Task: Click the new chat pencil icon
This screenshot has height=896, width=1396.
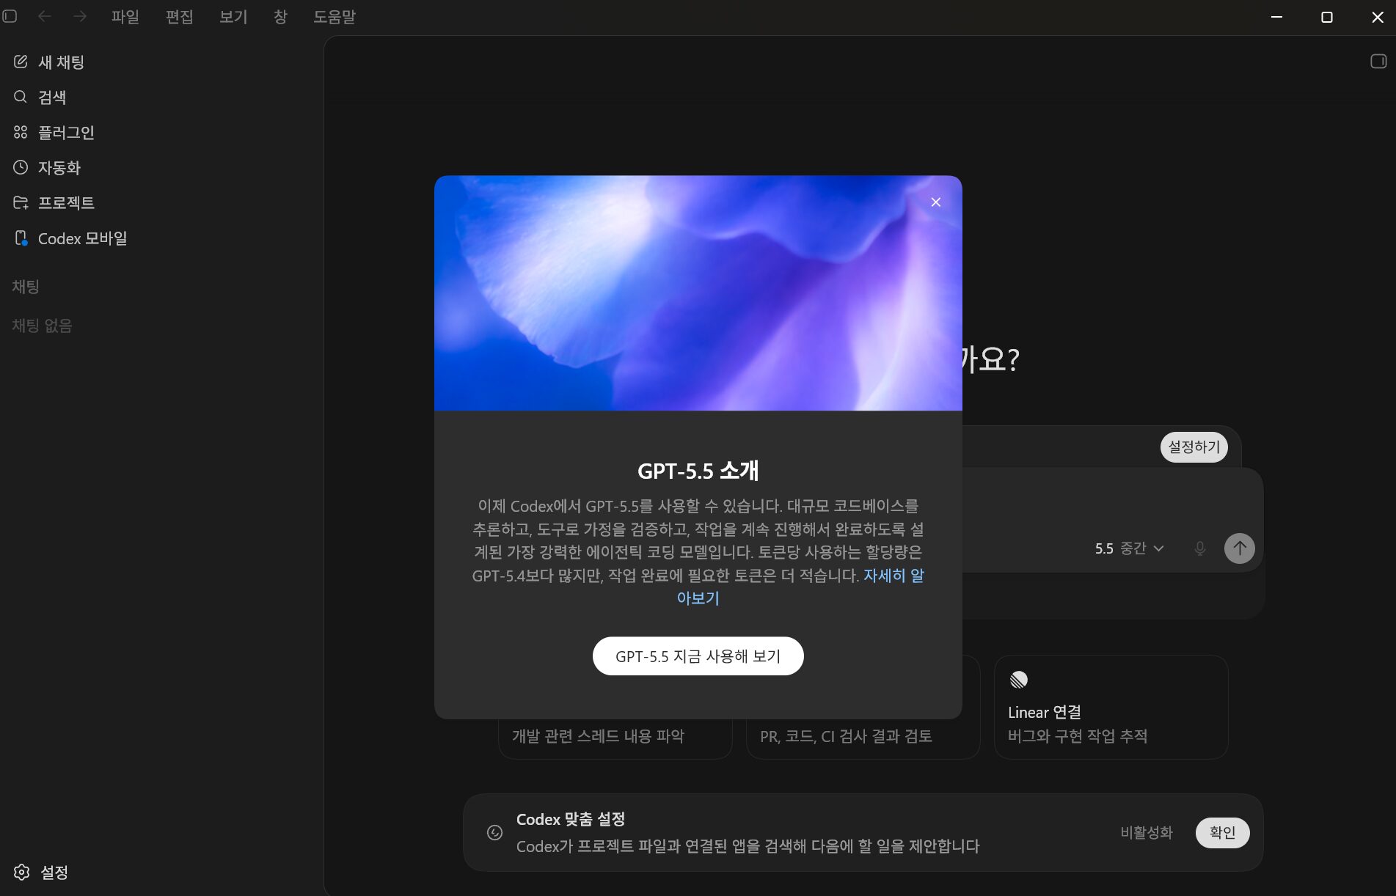Action: coord(21,62)
